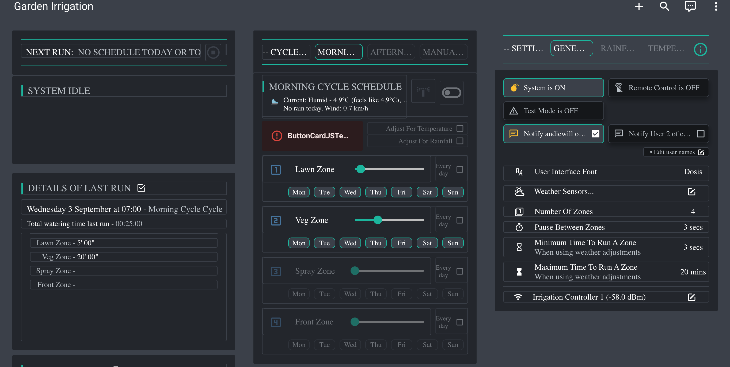The width and height of the screenshot is (730, 367).
Task: Toggle Wed for Lawn Zone schedule
Action: pyautogui.click(x=350, y=192)
